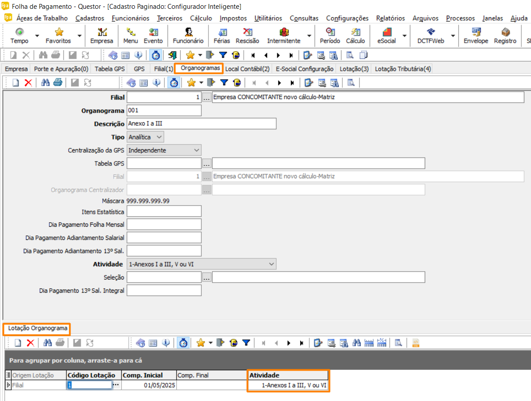531x401 pixels.
Task: Expand the DCTFWeb dropdown arrow
Action: pyautogui.click(x=453, y=36)
